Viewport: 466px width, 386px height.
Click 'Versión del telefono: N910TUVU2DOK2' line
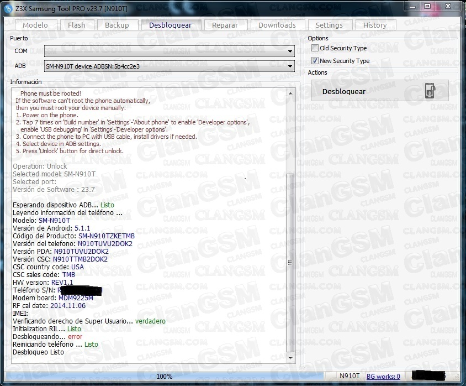point(72,244)
